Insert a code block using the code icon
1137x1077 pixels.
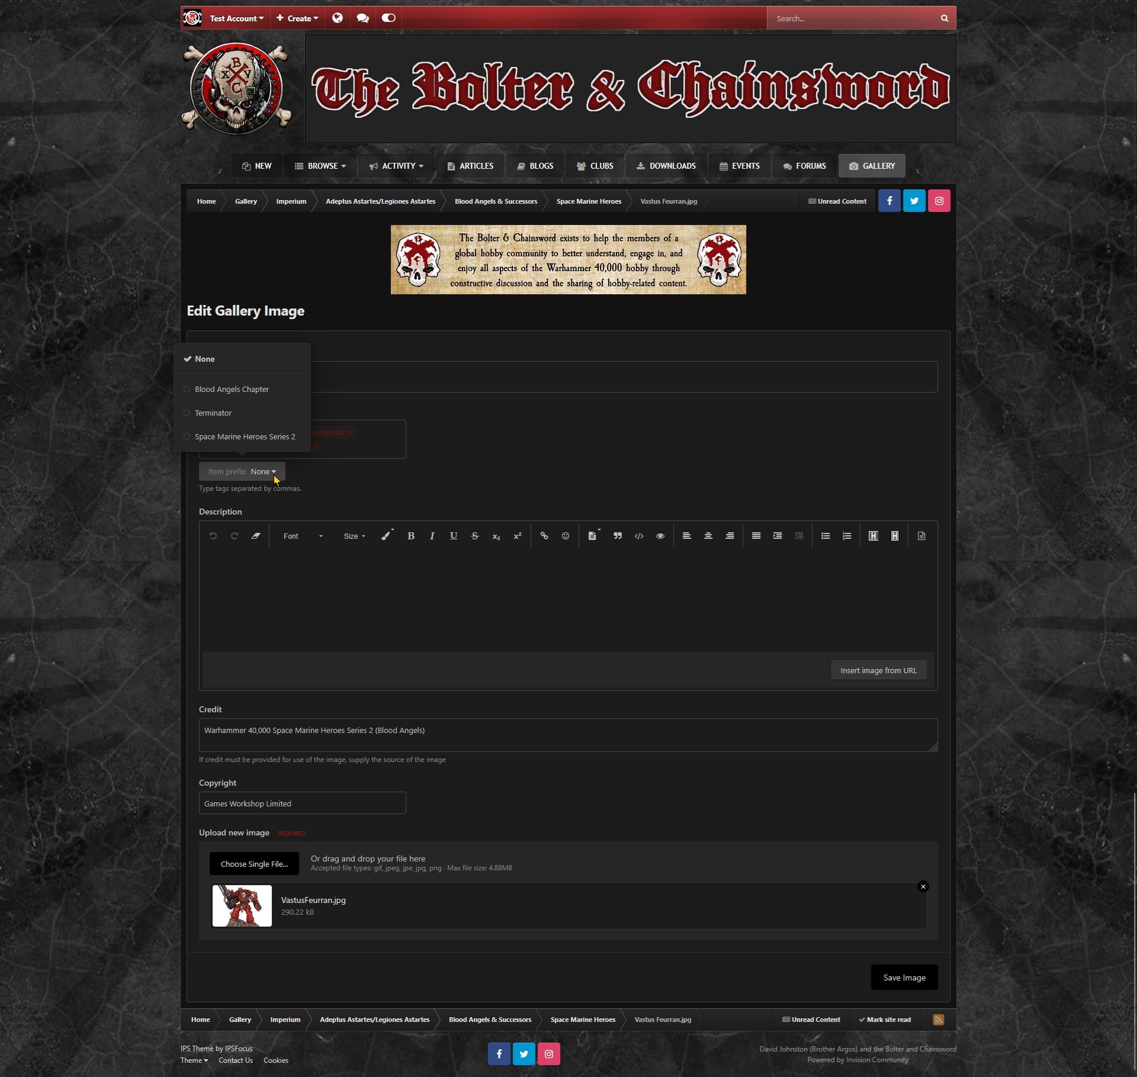(x=638, y=536)
